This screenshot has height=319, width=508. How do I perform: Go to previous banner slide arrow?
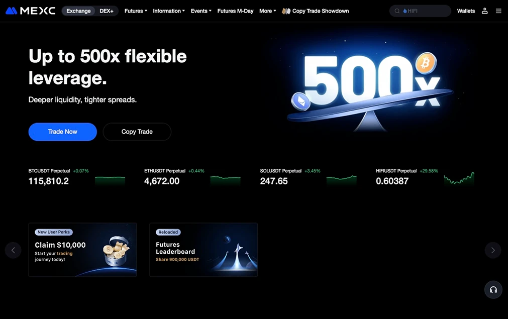pos(13,250)
